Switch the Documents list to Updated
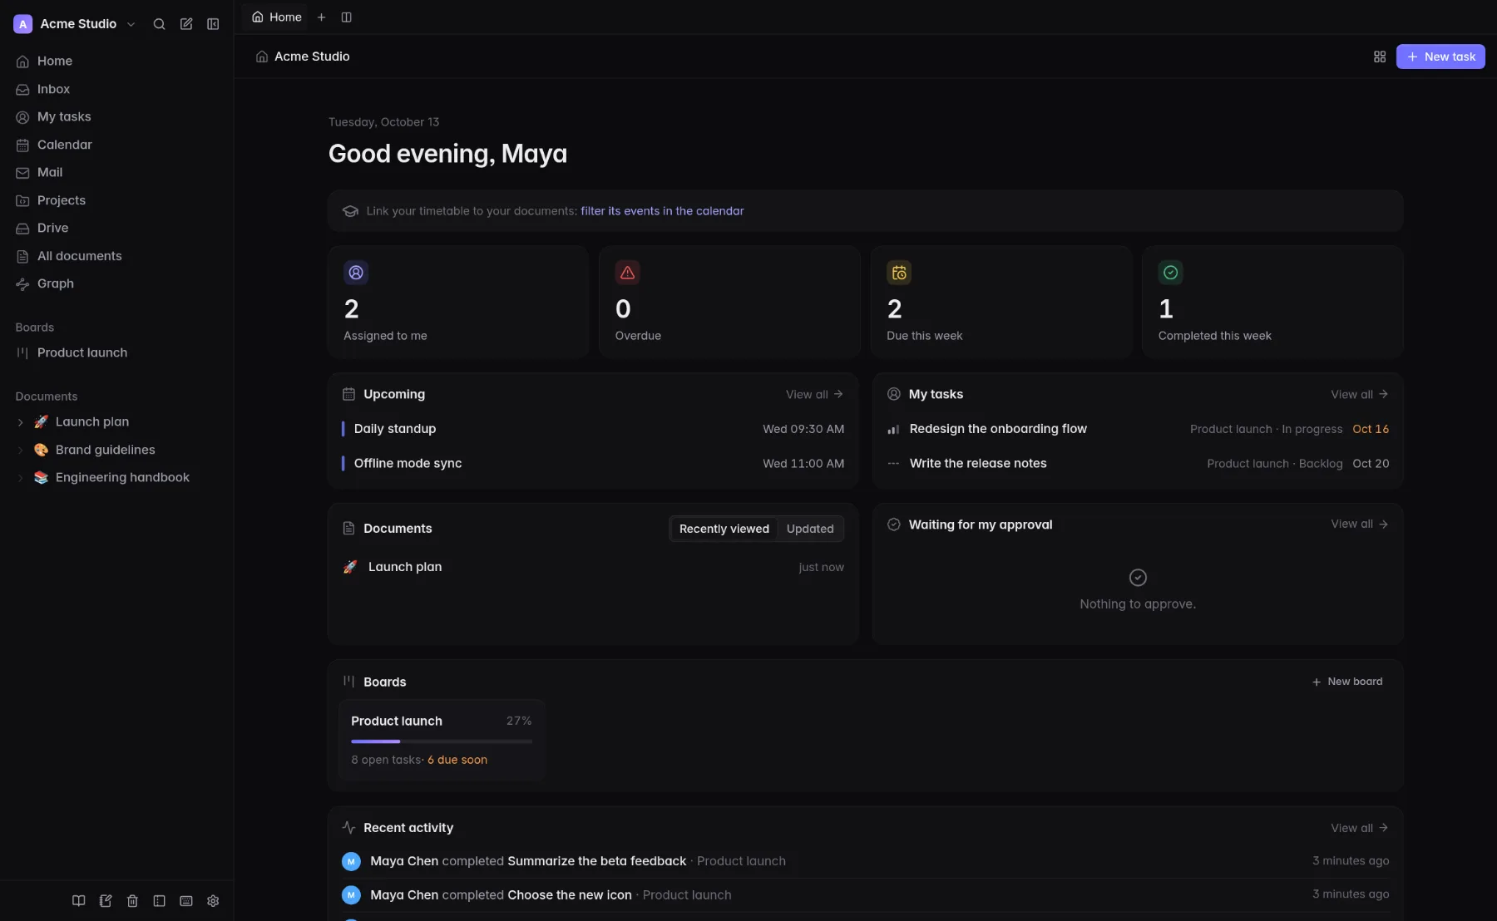This screenshot has height=921, width=1497. coord(810,529)
